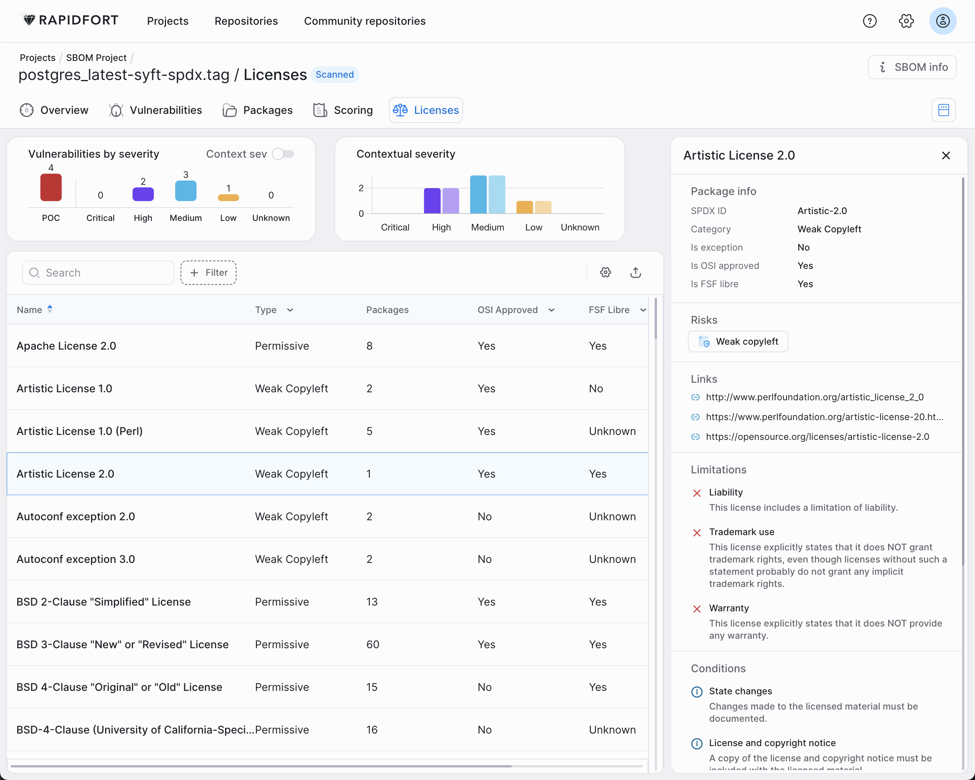Open http://www.perlfoundation.org/artistic_license_2_0 link
975x780 pixels.
tap(815, 396)
